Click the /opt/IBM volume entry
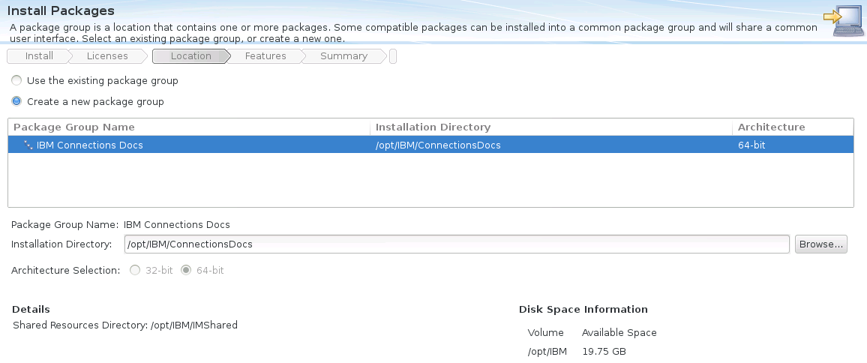Viewport: 867px width, 363px height. pyautogui.click(x=547, y=352)
